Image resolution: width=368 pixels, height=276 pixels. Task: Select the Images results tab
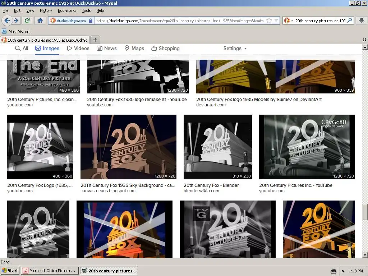pyautogui.click(x=47, y=49)
